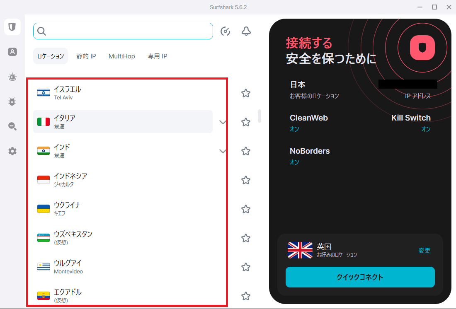
Task: Expand the インド server list chevron
Action: pyautogui.click(x=223, y=151)
